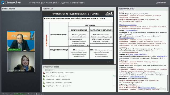This screenshot has height=95, width=170.
Task: Select Второй Дом - Евгений - Докладчик row
Action: point(79,83)
